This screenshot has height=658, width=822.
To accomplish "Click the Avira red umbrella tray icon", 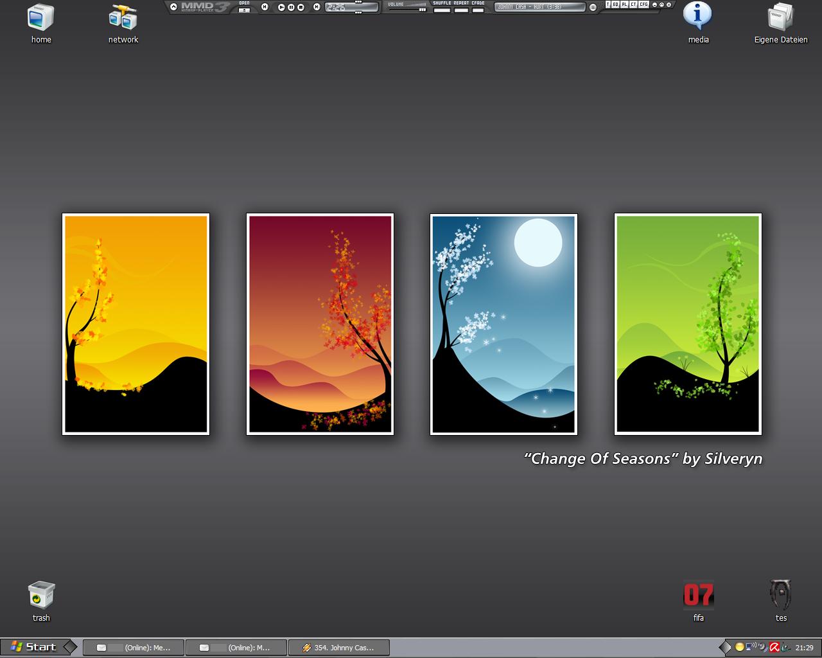I will (774, 647).
